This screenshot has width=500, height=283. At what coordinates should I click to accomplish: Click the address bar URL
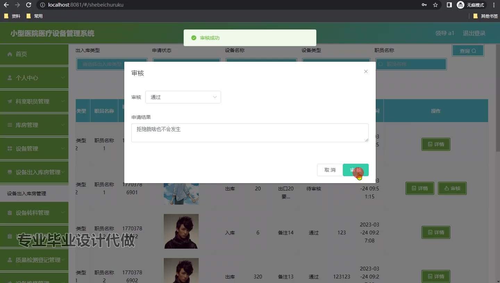point(86,5)
